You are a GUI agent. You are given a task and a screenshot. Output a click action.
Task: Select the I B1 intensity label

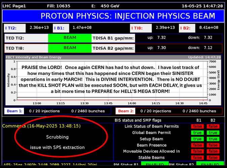[x=61, y=28]
